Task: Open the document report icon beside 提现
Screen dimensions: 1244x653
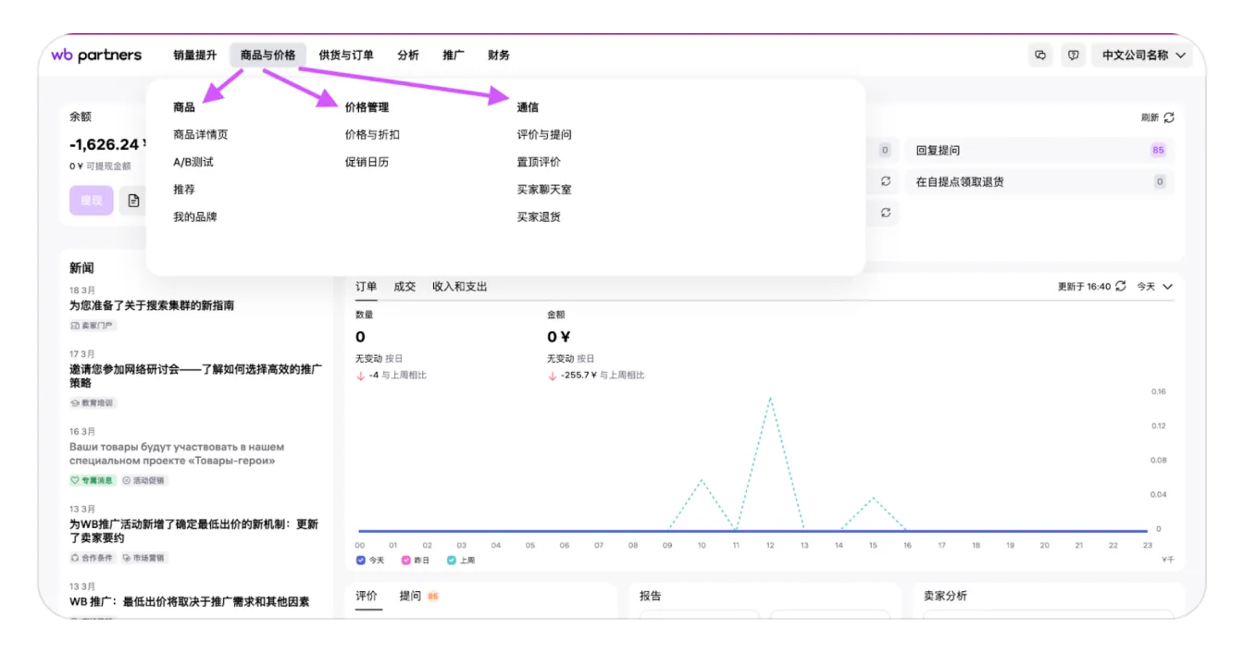Action: pyautogui.click(x=134, y=201)
